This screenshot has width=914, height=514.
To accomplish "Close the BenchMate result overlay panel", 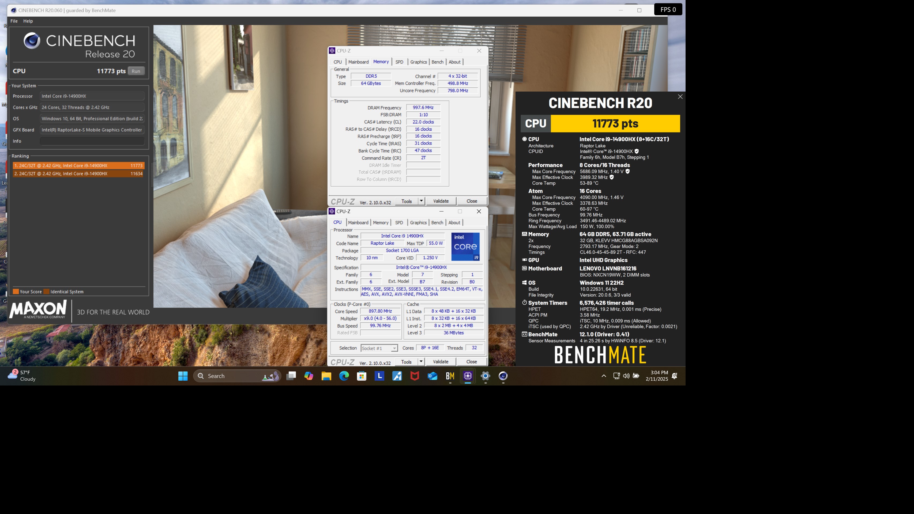I will [680, 97].
